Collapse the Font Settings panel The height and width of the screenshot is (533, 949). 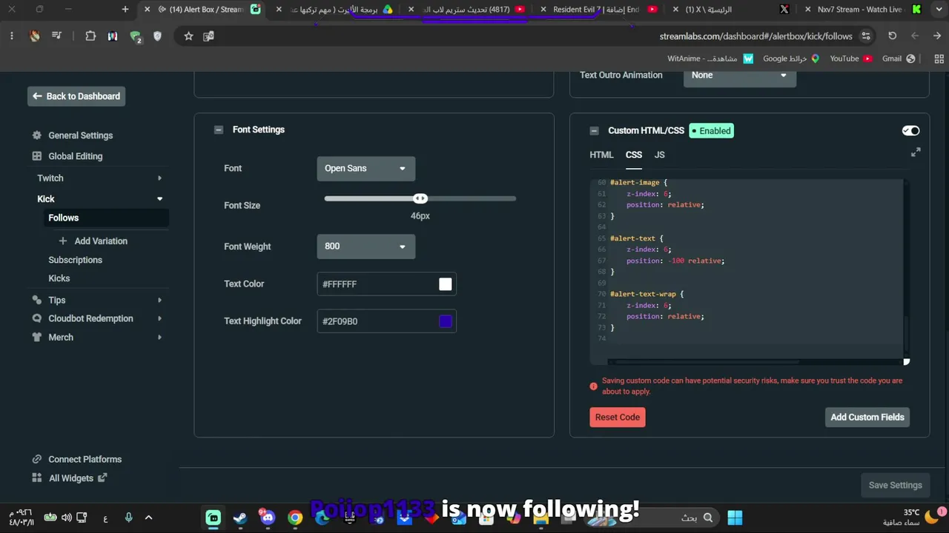coord(219,130)
